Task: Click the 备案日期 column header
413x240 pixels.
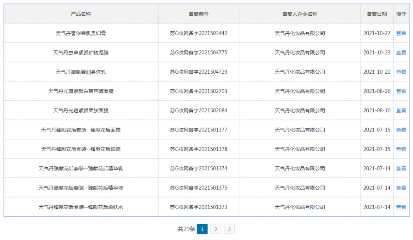Action: click(x=377, y=14)
